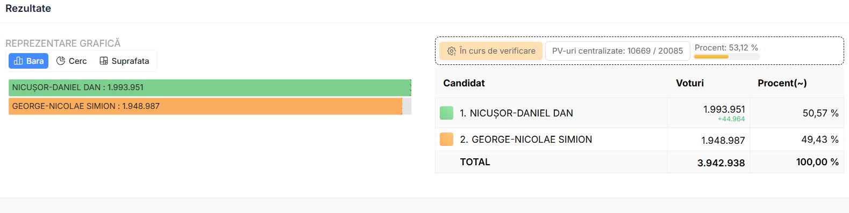Select the Bara chart view
The width and height of the screenshot is (849, 213).
point(28,61)
